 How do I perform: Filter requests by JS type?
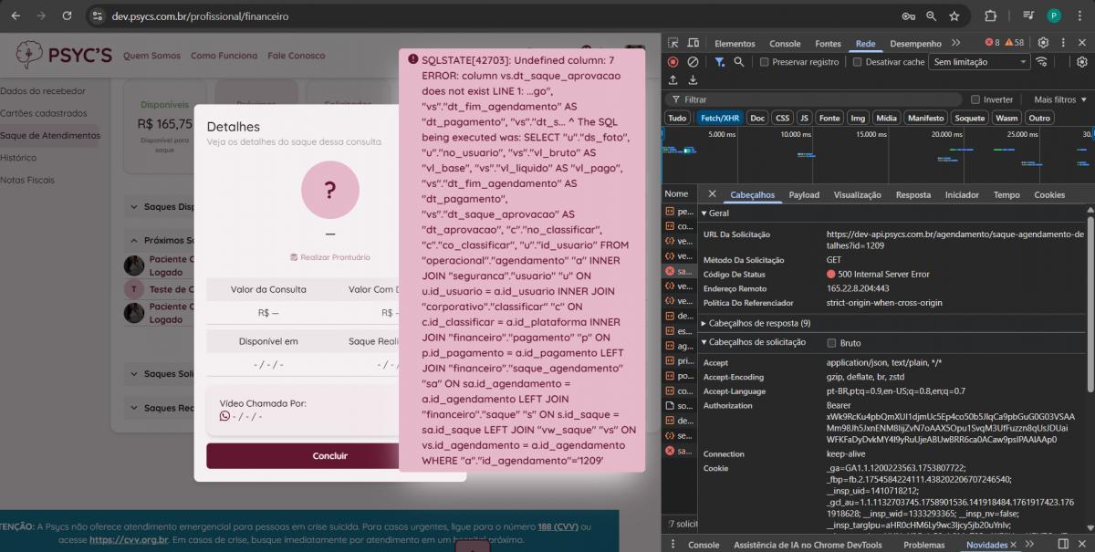point(804,118)
